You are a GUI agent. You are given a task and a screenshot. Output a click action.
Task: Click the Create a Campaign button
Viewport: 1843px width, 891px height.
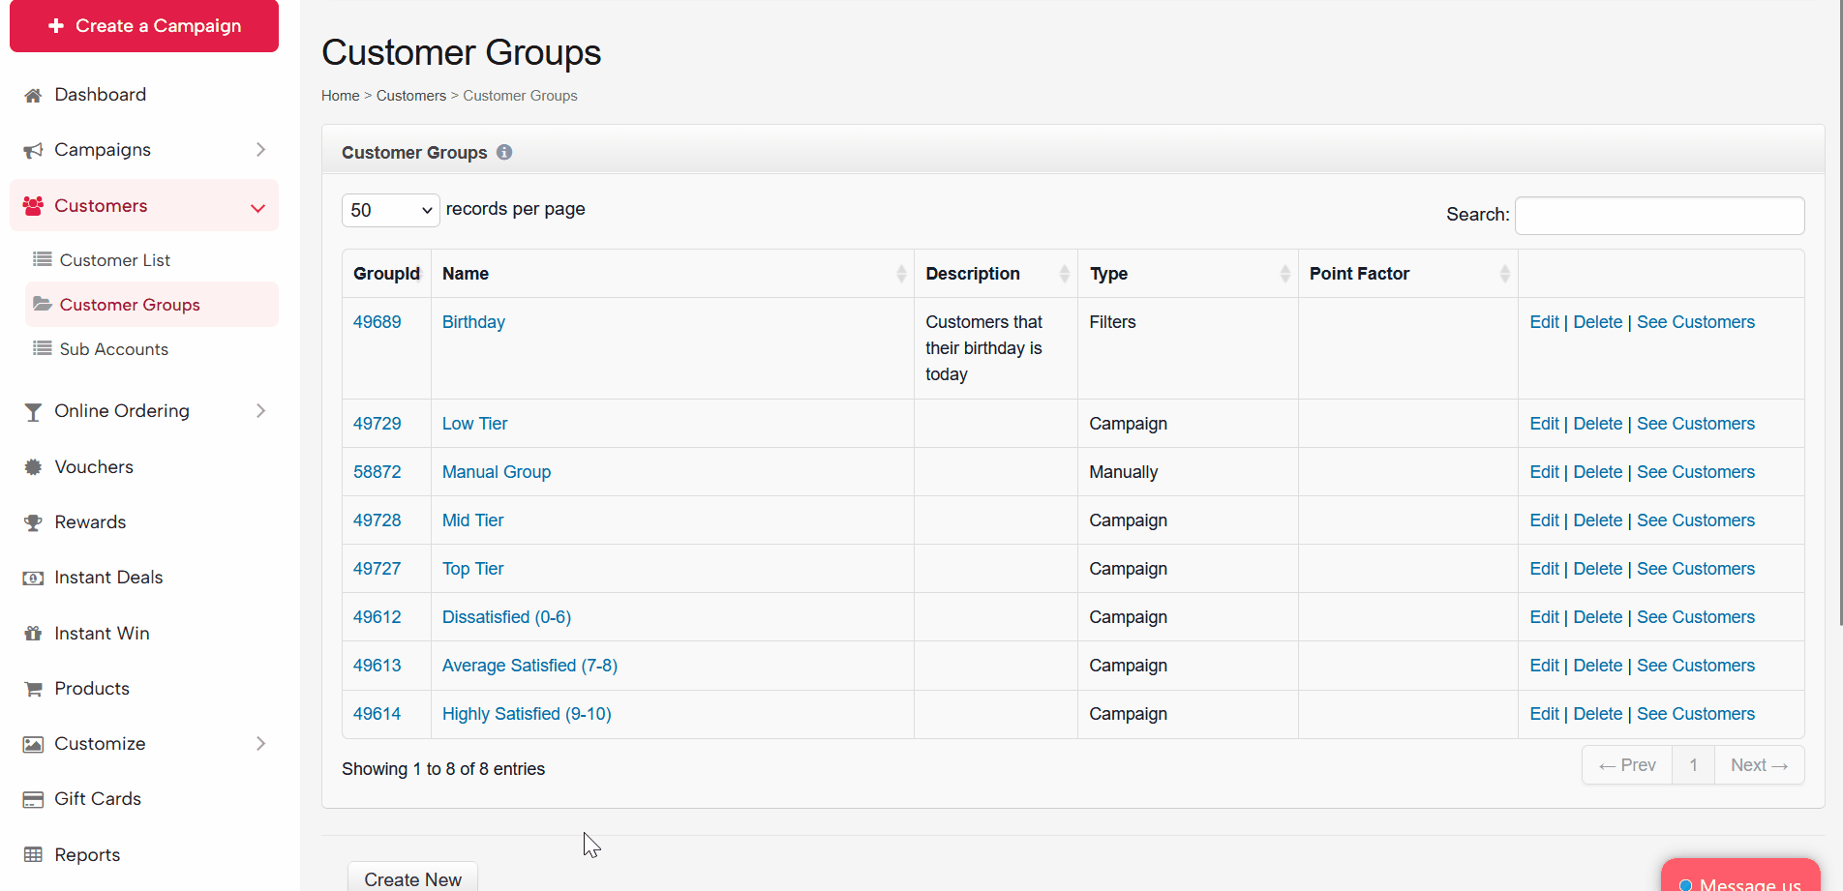coord(144,25)
